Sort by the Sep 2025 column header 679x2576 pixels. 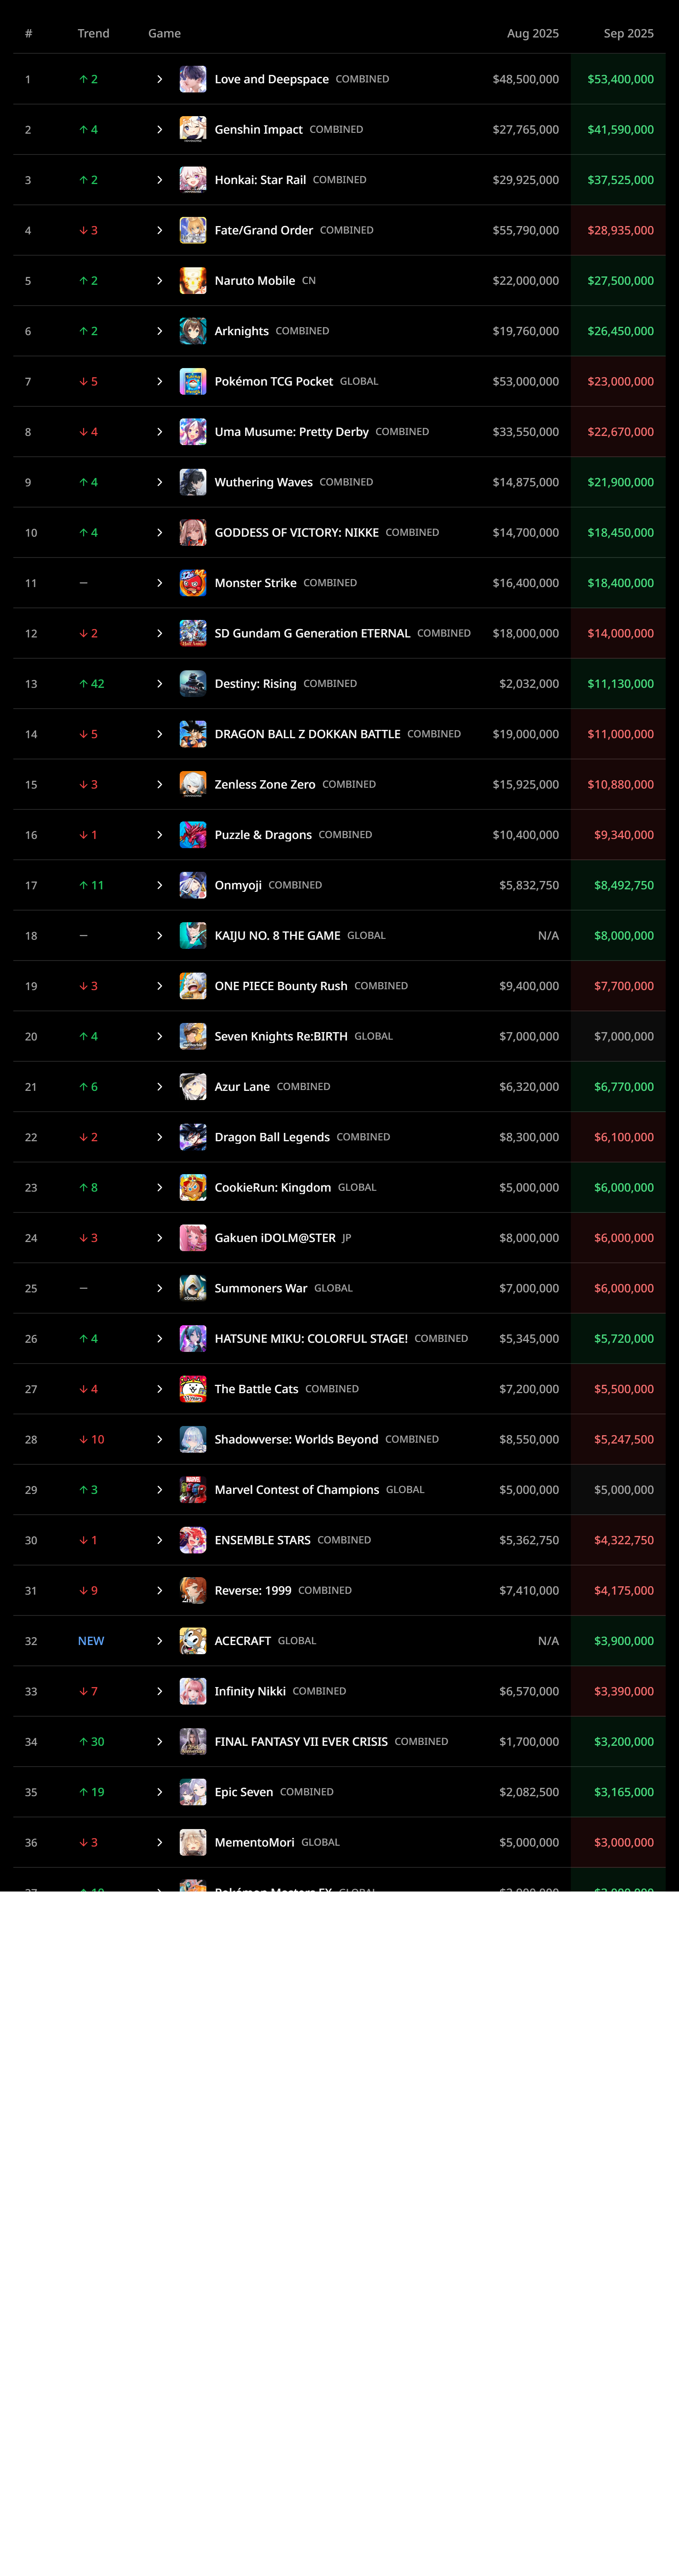point(628,33)
